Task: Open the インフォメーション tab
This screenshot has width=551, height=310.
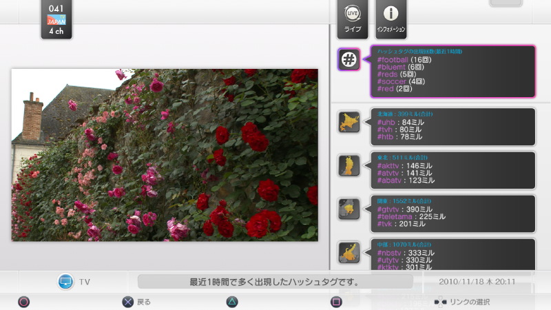Action: tap(391, 19)
